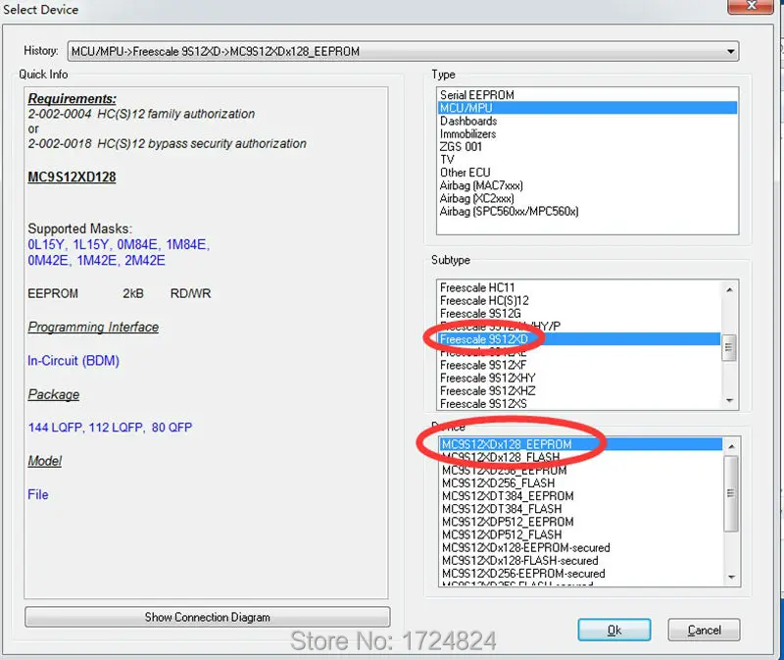Click the File model text
The width and height of the screenshot is (784, 660).
(x=38, y=495)
